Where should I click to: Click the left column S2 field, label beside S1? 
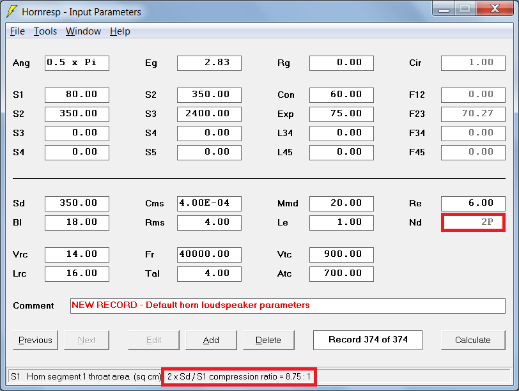(77, 114)
